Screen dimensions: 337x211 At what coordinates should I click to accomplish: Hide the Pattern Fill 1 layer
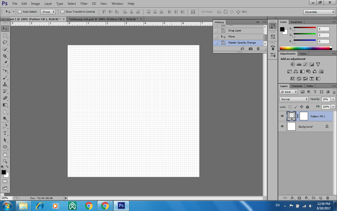[282, 116]
